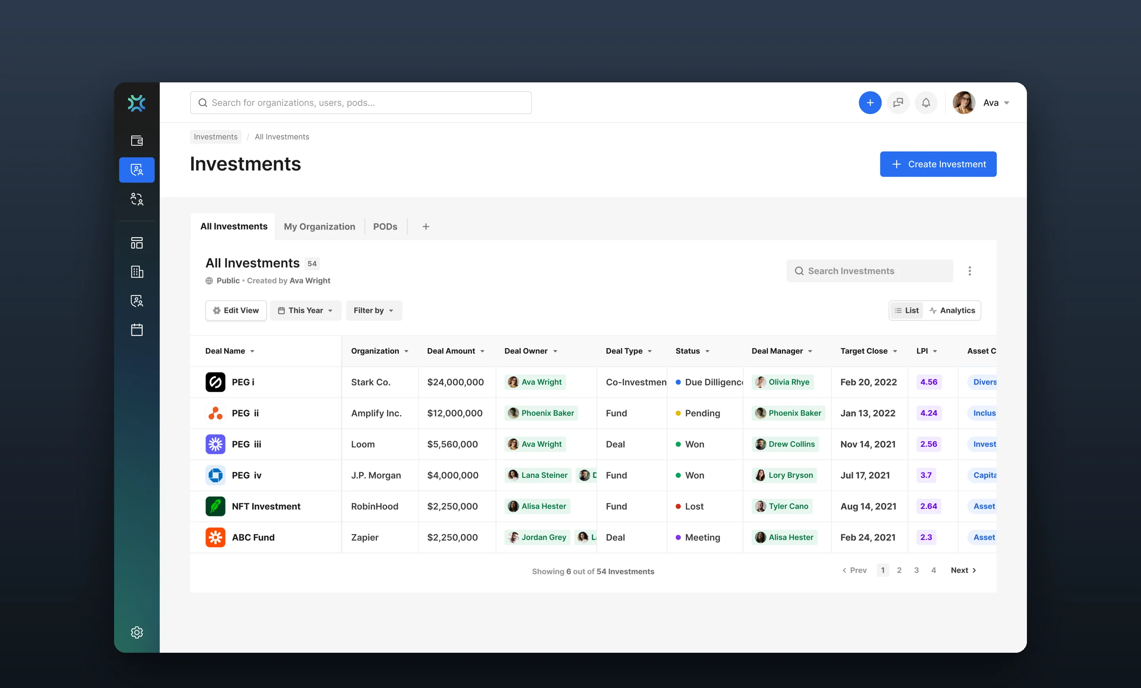Screen dimensions: 1141x688
Task: Open the Filter by dropdown
Action: point(374,310)
